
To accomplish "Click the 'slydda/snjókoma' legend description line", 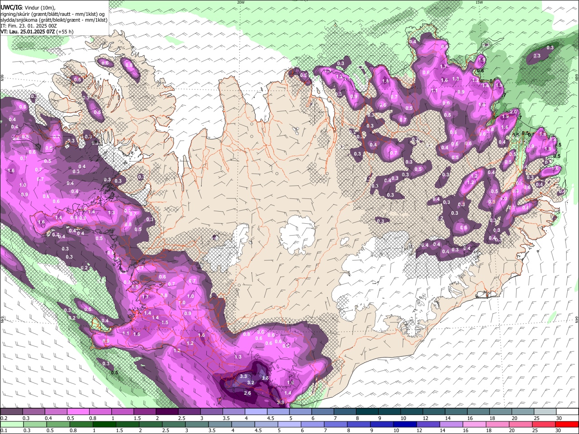I will tap(54, 20).
